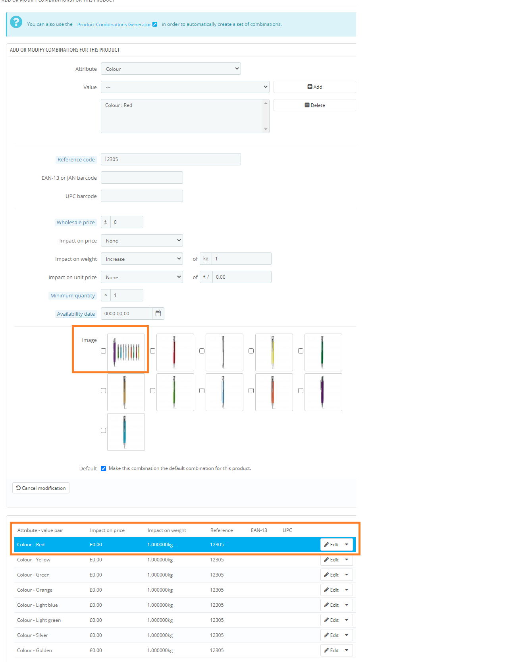Edit the Colour - Light green combination
This screenshot has width=507, height=662.
click(x=331, y=620)
